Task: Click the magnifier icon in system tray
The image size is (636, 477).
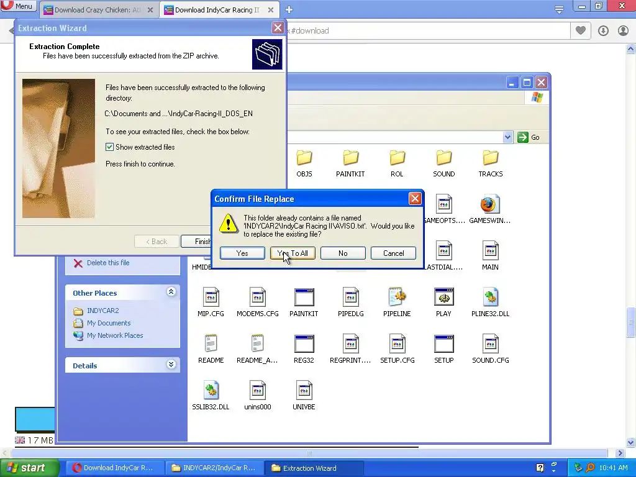Action: 590,468
